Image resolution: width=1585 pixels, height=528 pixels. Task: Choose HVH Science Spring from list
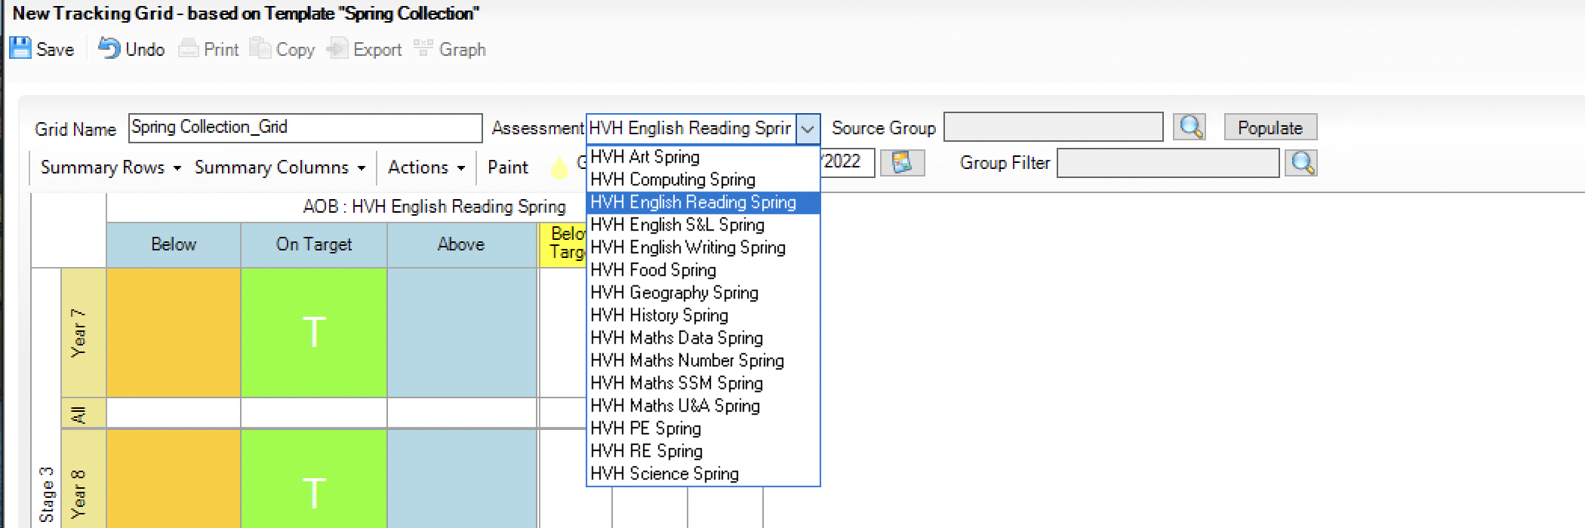pyautogui.click(x=664, y=474)
